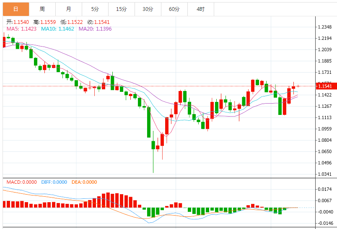Click the 1.0804 price axis label
This screenshot has width=337, height=229.
(x=325, y=140)
